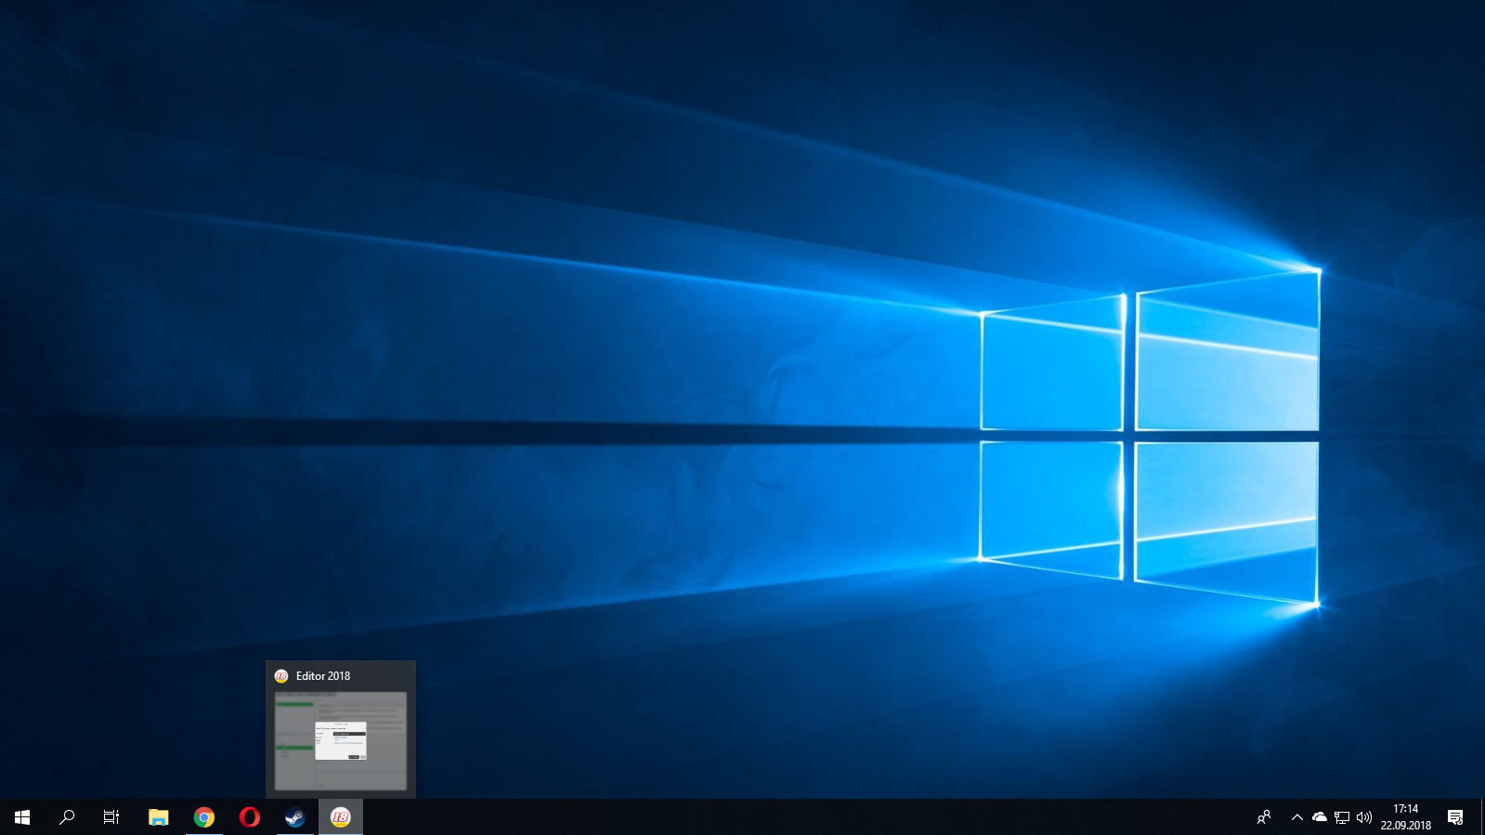Click the Editor 2018 taskbar icon
Image resolution: width=1485 pixels, height=835 pixels.
[x=341, y=817]
